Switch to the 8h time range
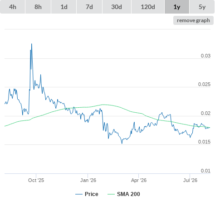Screen dimensions: 215x206 (38, 7)
